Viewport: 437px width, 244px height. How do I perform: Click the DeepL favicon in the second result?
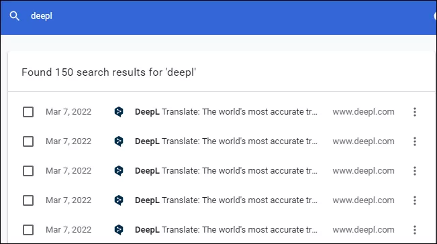tap(119, 141)
